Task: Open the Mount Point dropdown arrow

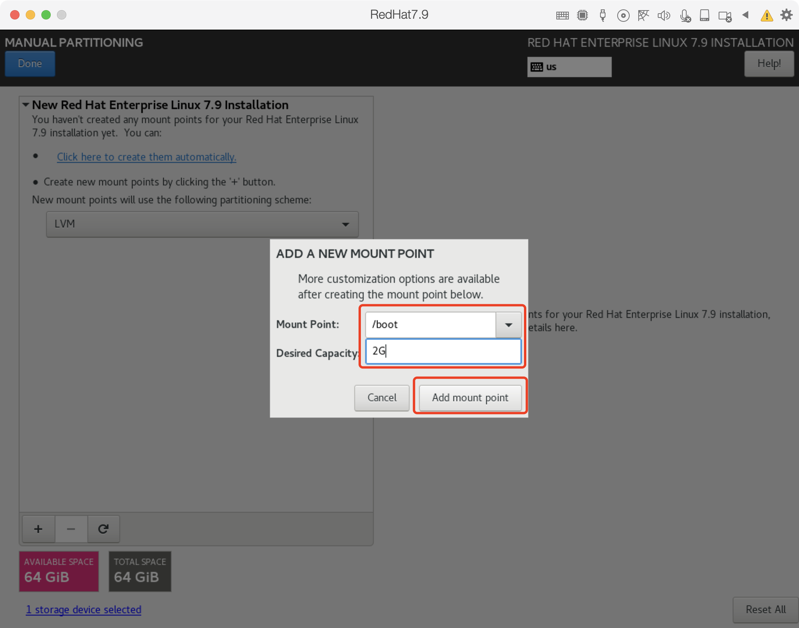Action: coord(508,325)
